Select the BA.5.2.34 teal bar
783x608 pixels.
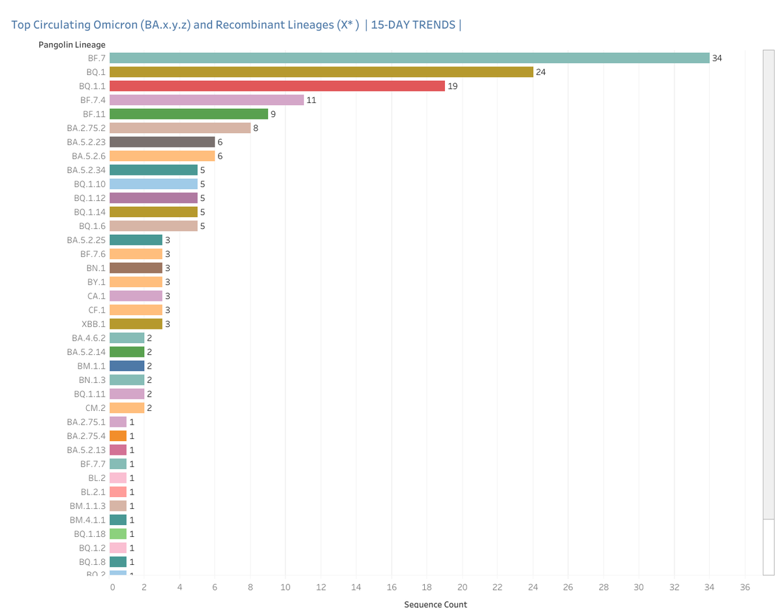(x=153, y=170)
